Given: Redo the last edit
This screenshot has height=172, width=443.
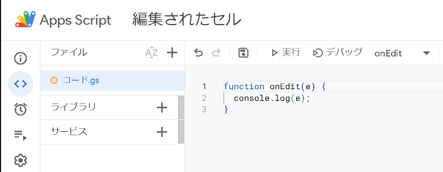Looking at the screenshot, I should [217, 53].
